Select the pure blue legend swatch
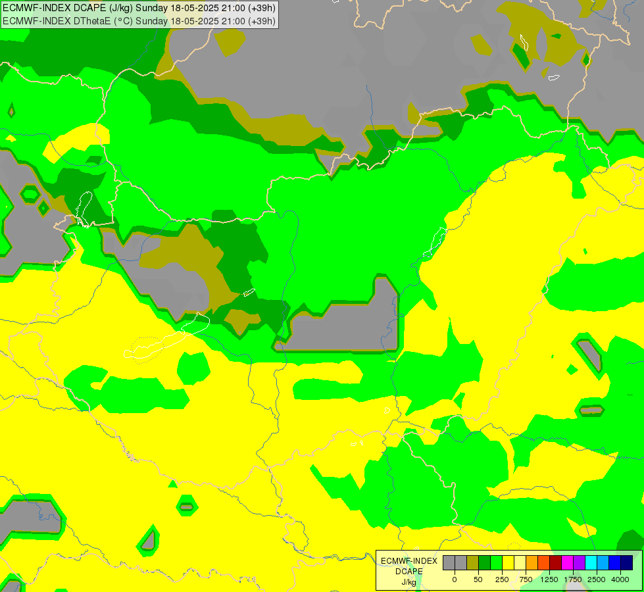644x592 pixels. [x=615, y=563]
